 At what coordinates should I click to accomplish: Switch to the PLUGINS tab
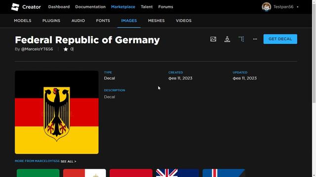51,21
